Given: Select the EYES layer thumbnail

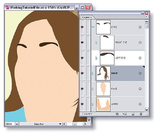Looking at the screenshot, I should (103, 27).
